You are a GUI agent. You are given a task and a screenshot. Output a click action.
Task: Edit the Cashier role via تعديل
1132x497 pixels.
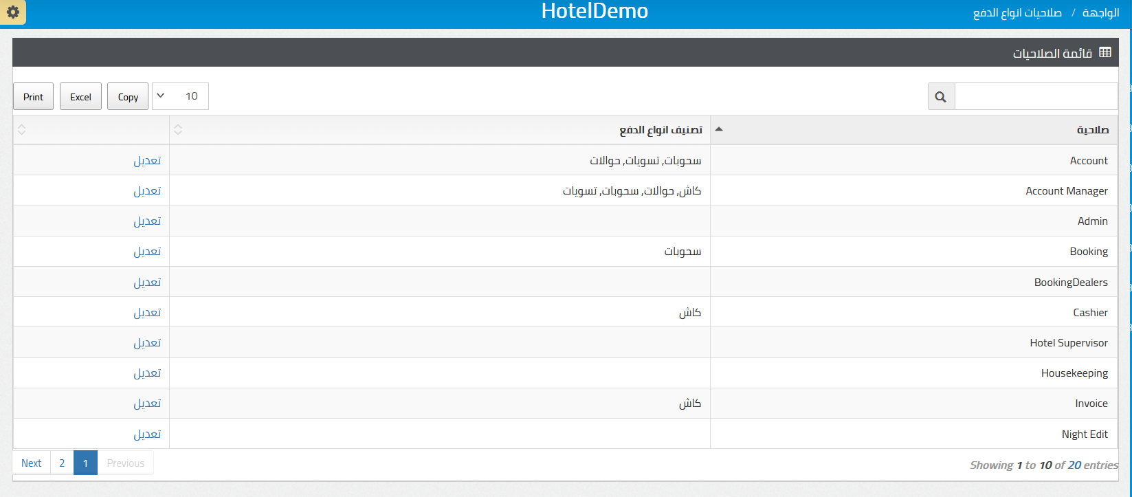click(147, 313)
